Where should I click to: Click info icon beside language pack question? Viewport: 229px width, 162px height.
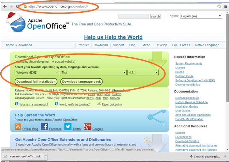click(x=17, y=104)
